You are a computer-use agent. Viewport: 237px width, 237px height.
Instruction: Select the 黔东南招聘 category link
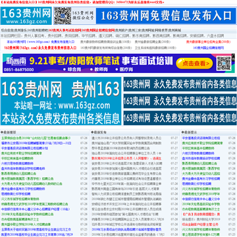tap(140, 36)
